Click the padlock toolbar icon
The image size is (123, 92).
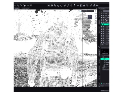click(x=94, y=6)
